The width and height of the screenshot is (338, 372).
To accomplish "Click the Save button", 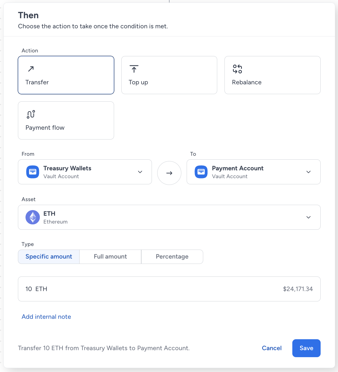I will pyautogui.click(x=306, y=348).
